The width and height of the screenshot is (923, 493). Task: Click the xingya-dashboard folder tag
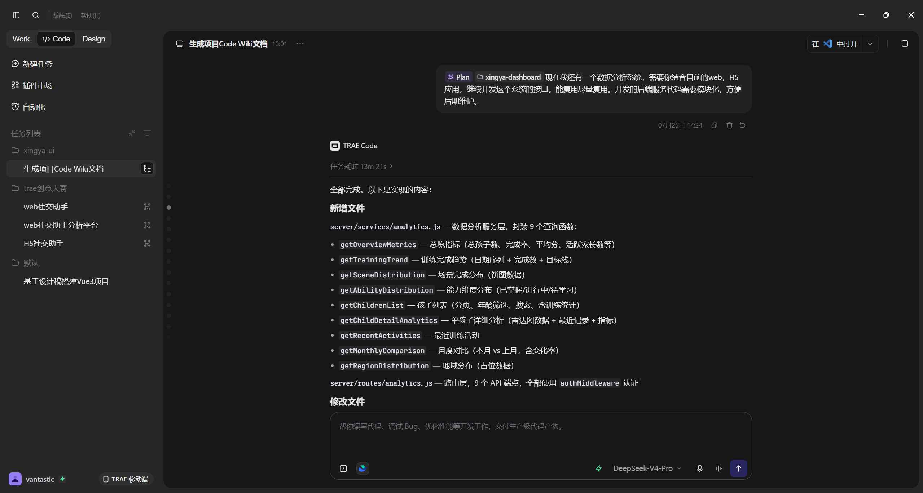point(509,77)
